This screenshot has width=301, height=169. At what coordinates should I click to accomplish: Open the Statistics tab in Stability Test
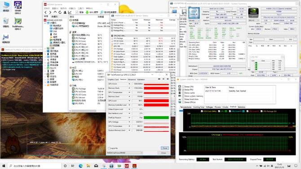click(x=242, y=107)
